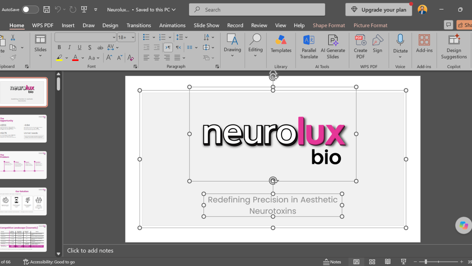472x266 pixels.
Task: Click the Save icon in title bar
Action: click(x=46, y=10)
